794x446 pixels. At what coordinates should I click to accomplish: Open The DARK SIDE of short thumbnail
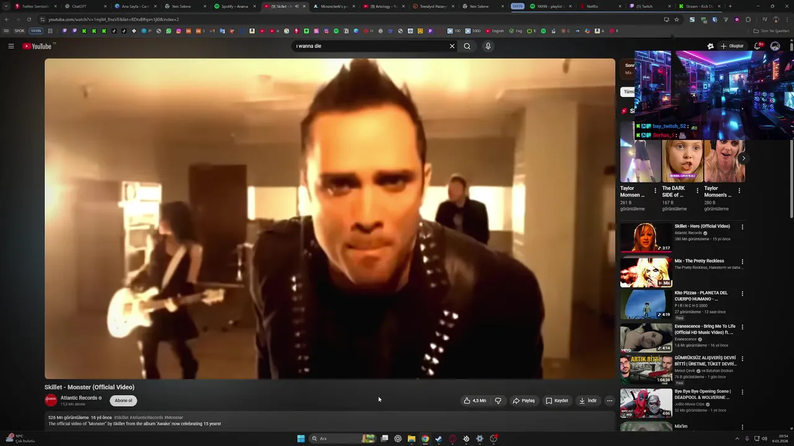click(x=682, y=161)
